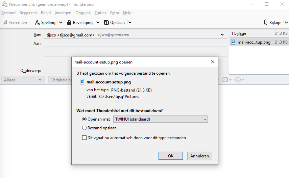Select the 'Bestand opslaan' radio button
The height and width of the screenshot is (178, 289).
point(85,128)
